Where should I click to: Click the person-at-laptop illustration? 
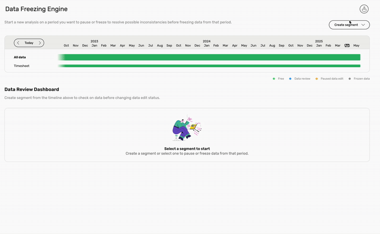(x=187, y=128)
